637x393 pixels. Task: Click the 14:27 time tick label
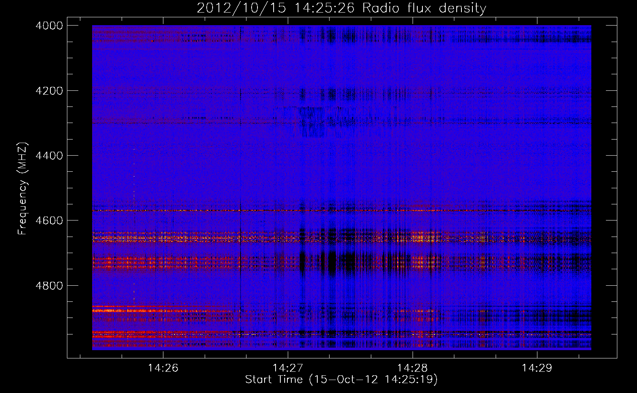tap(288, 368)
